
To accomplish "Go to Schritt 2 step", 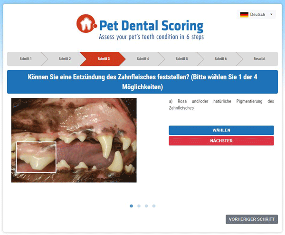I will point(65,59).
